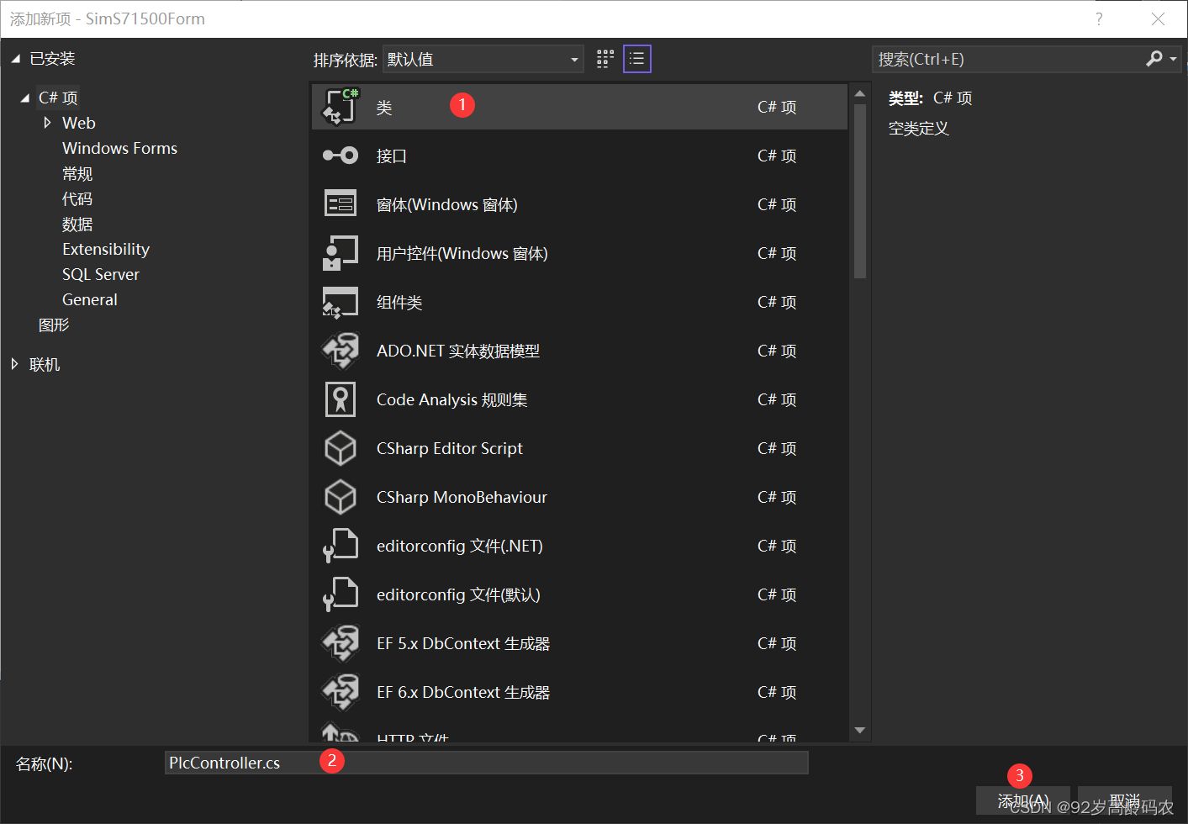This screenshot has width=1188, height=824.
Task: Click the template list scroll down arrow
Action: pyautogui.click(x=859, y=730)
